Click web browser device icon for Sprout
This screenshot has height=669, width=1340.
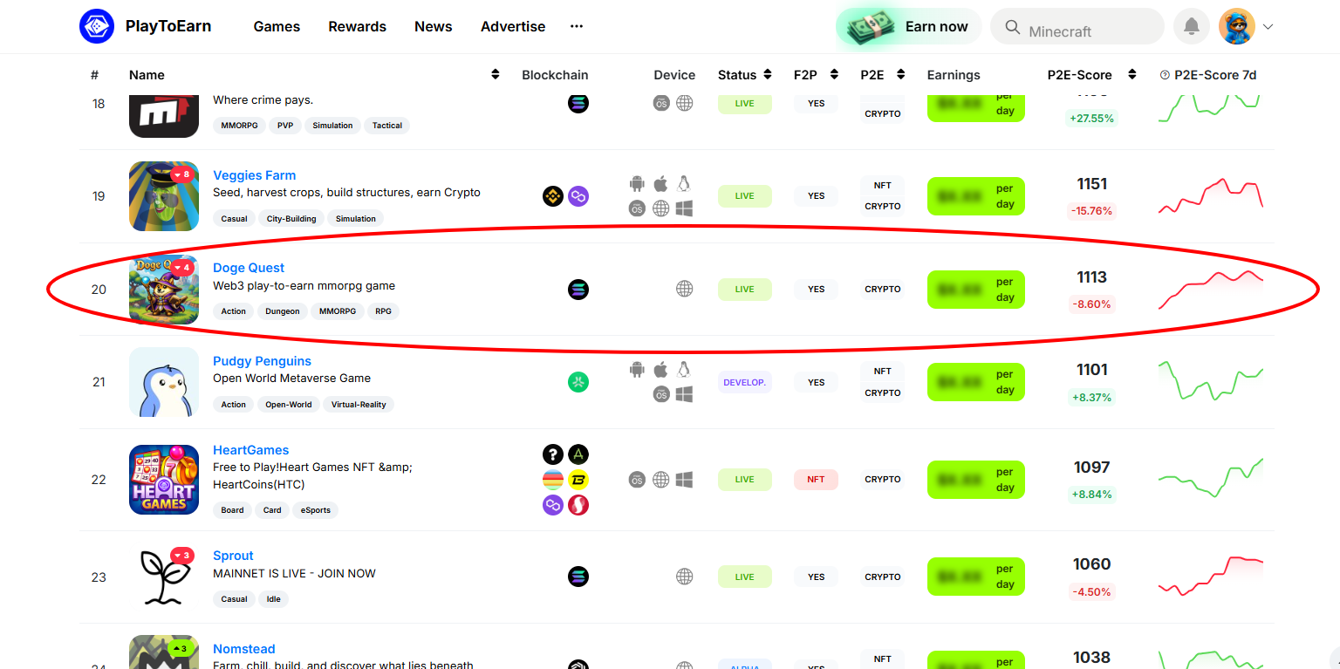coord(685,577)
